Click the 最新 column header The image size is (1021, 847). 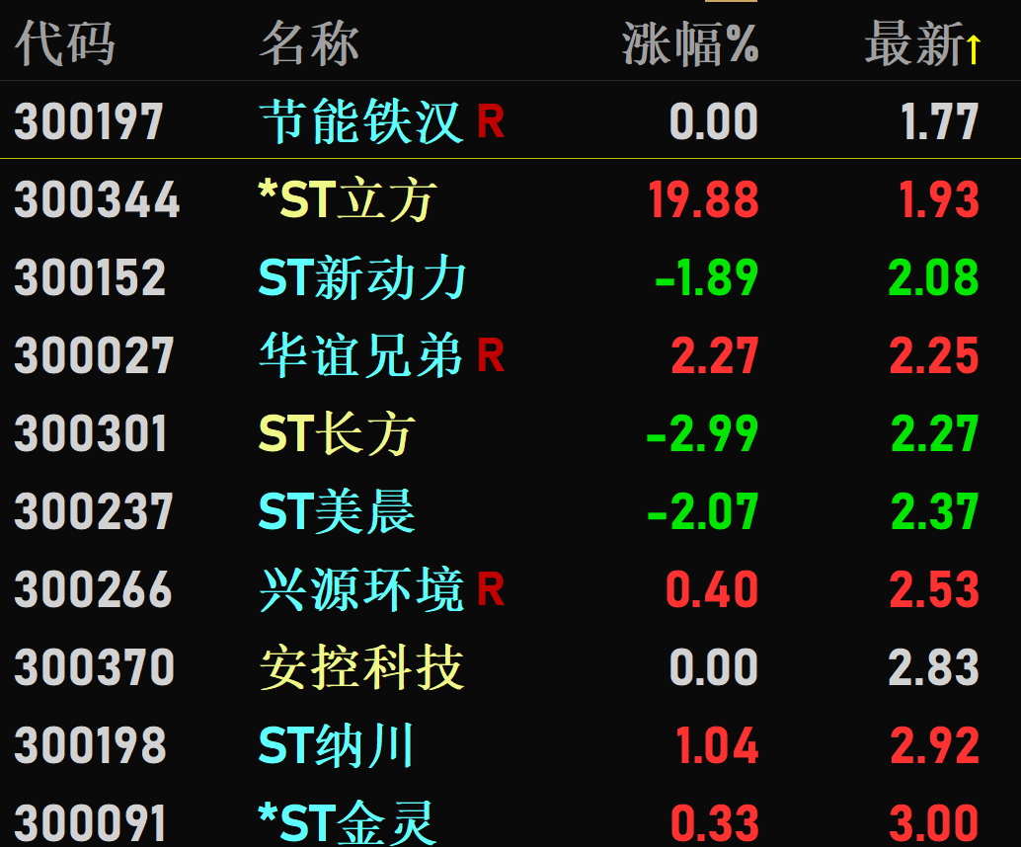(x=914, y=44)
